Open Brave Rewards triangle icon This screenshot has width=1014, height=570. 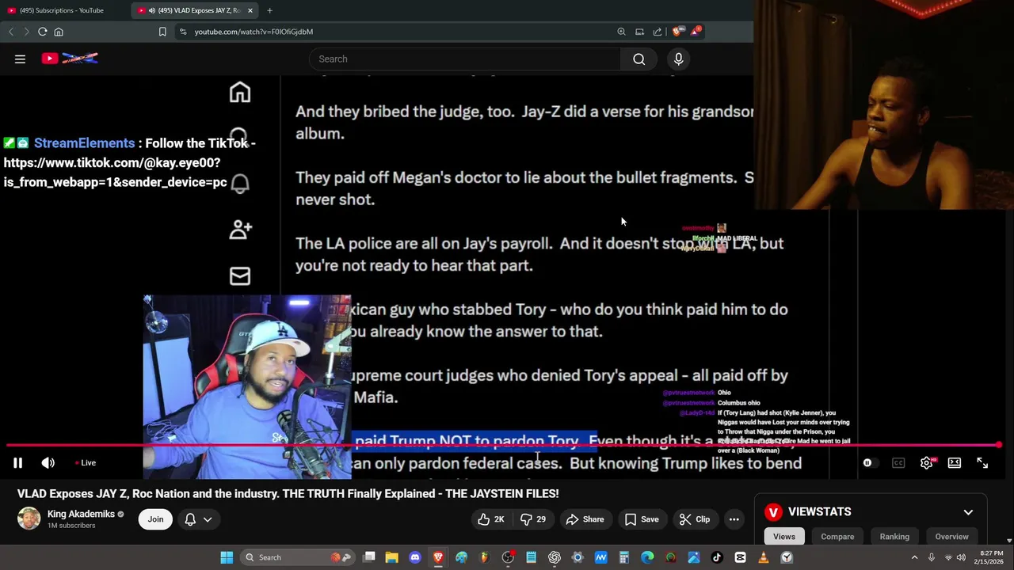695,32
